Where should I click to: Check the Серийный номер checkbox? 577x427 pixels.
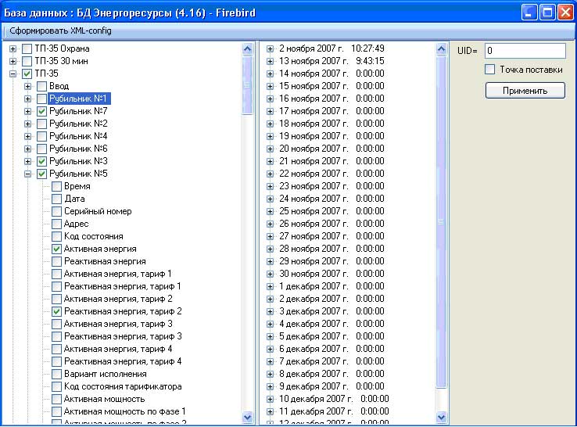pos(56,211)
